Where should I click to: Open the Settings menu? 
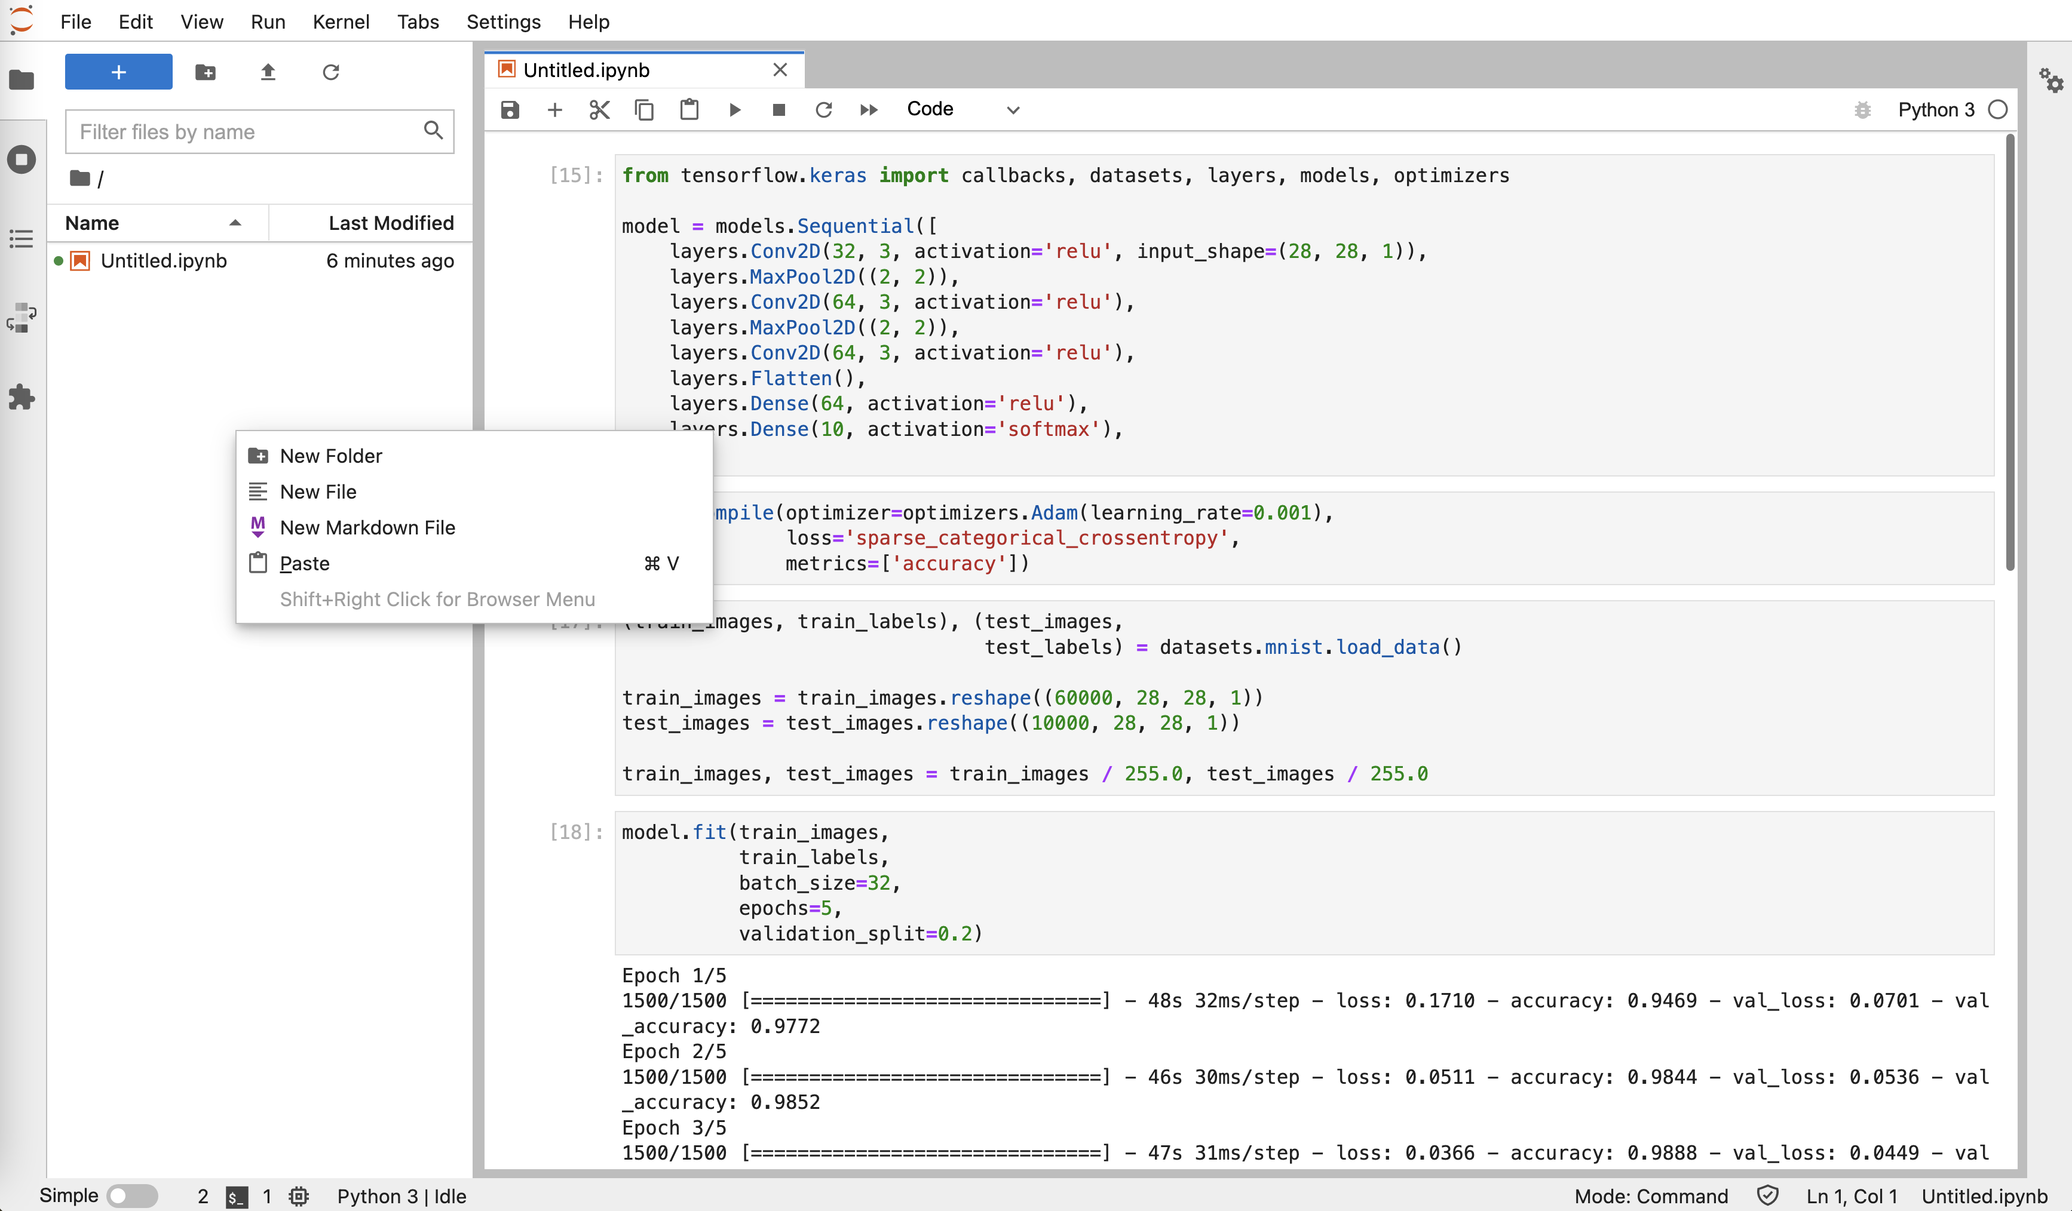[x=503, y=21]
